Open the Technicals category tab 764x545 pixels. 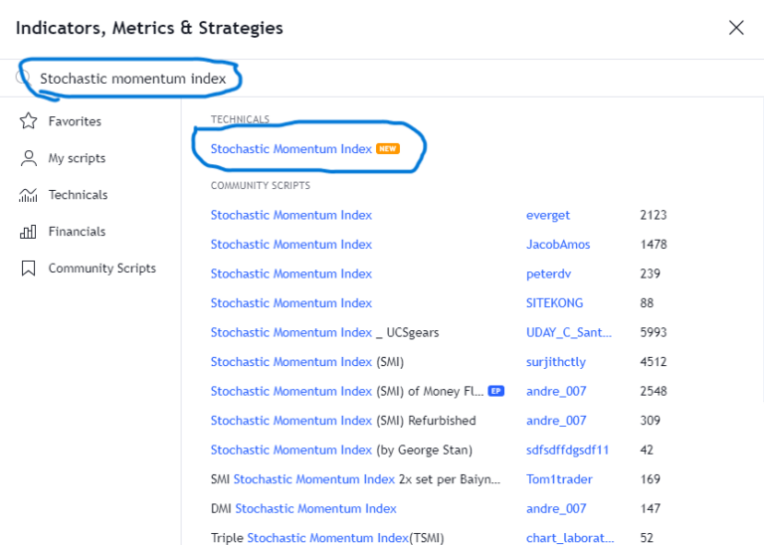click(78, 195)
